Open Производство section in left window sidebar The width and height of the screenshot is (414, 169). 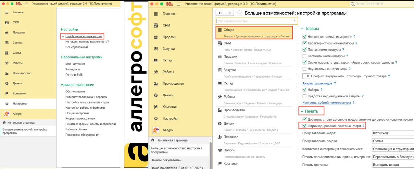pos(22,73)
